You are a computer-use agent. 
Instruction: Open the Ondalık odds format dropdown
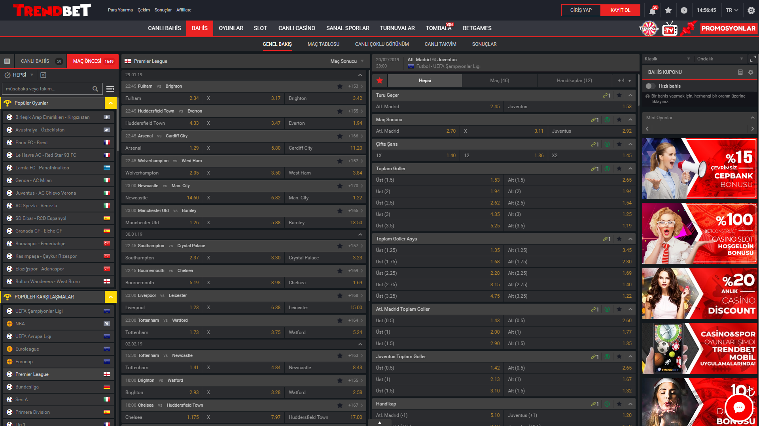point(720,59)
